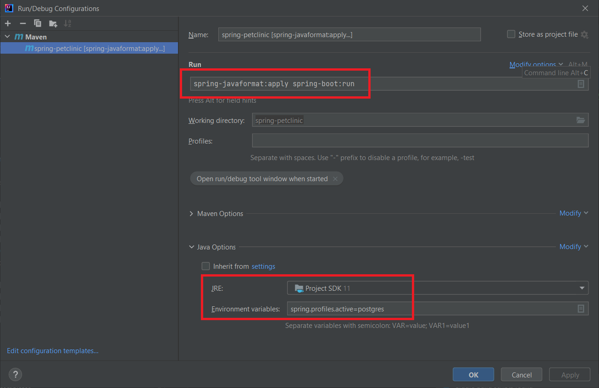Image resolution: width=599 pixels, height=388 pixels.
Task: Enable Store as project file
Action: click(x=511, y=34)
